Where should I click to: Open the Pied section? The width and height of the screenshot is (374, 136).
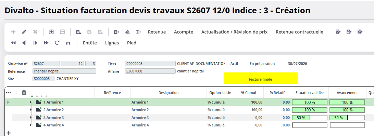point(132,43)
